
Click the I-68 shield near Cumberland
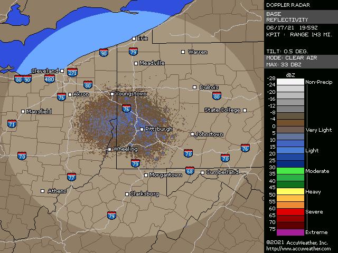click(190, 171)
